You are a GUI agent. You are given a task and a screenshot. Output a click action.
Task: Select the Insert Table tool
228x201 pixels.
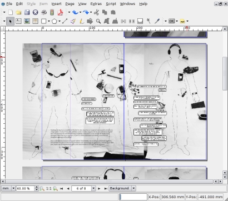pos(35,21)
